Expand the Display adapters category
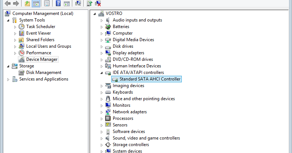 [101, 53]
